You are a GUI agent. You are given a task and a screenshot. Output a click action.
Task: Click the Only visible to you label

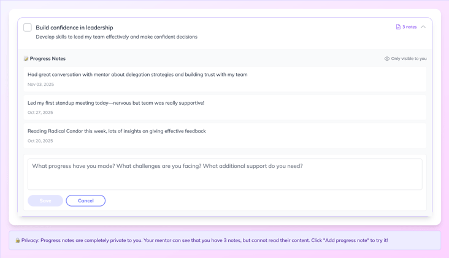click(409, 59)
